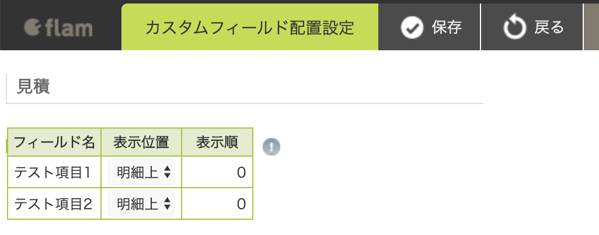Click the info exclamation icon beside the table
The image size is (599, 235).
[271, 147]
